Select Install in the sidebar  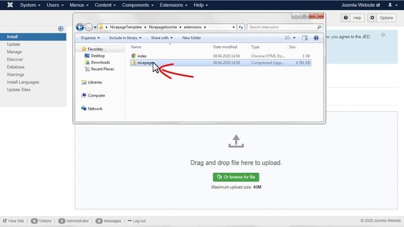33,37
